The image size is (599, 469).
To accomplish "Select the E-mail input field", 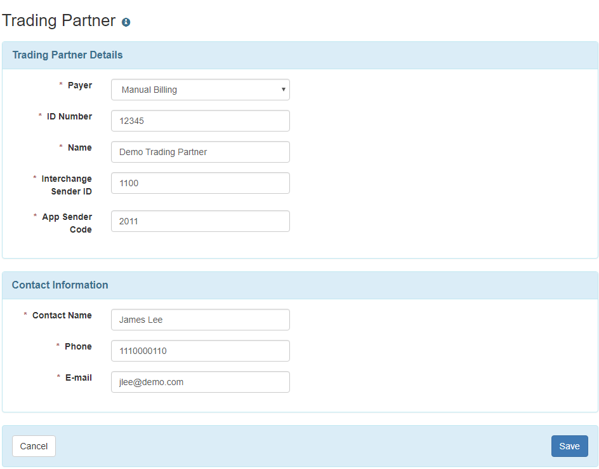I will [x=200, y=382].
